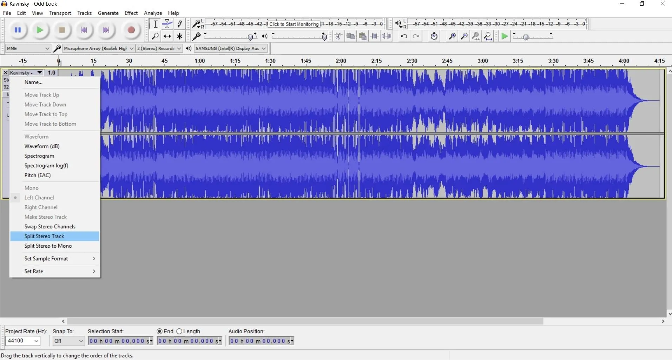Select Waveform (dB) view option
Image resolution: width=672 pixels, height=360 pixels.
[55, 146]
